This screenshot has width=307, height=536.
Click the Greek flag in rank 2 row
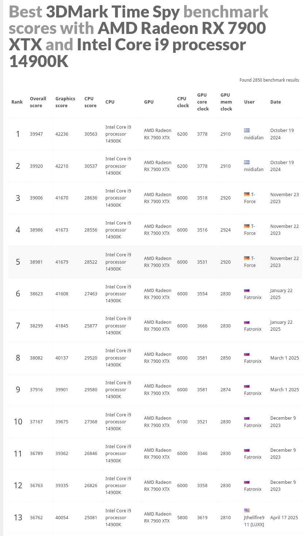247,162
